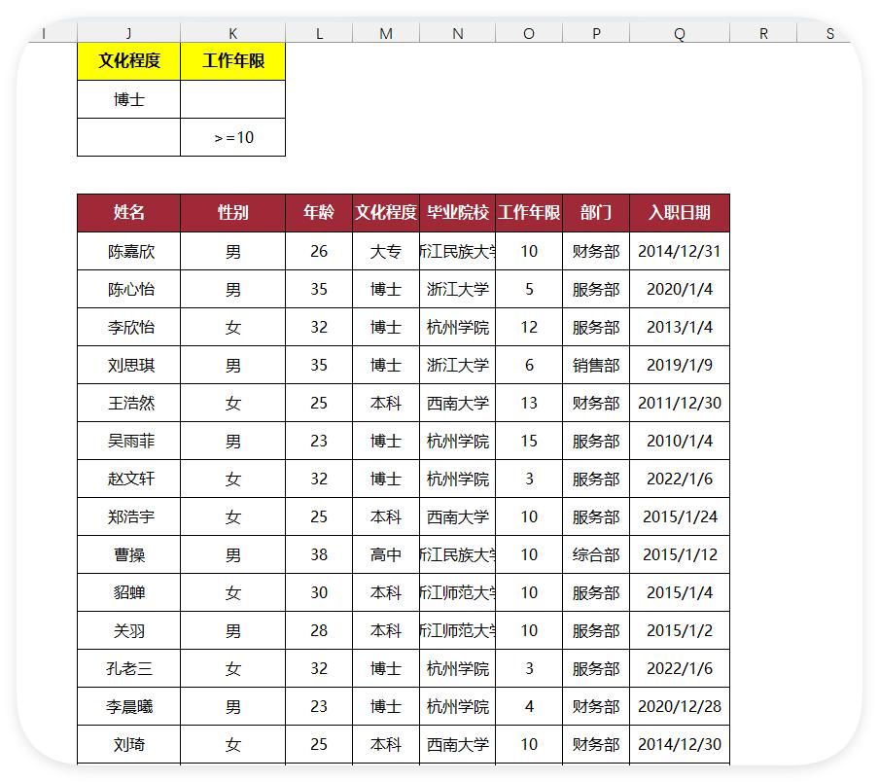The height and width of the screenshot is (782, 879).
Task: Select column header N
Action: click(x=457, y=34)
